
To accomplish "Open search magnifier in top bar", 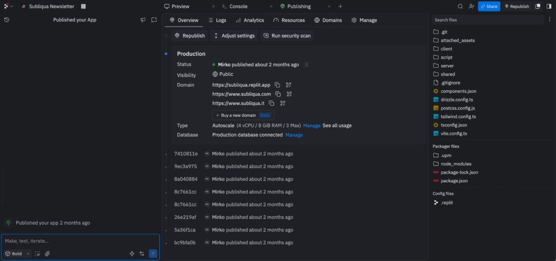I will coord(460,7).
